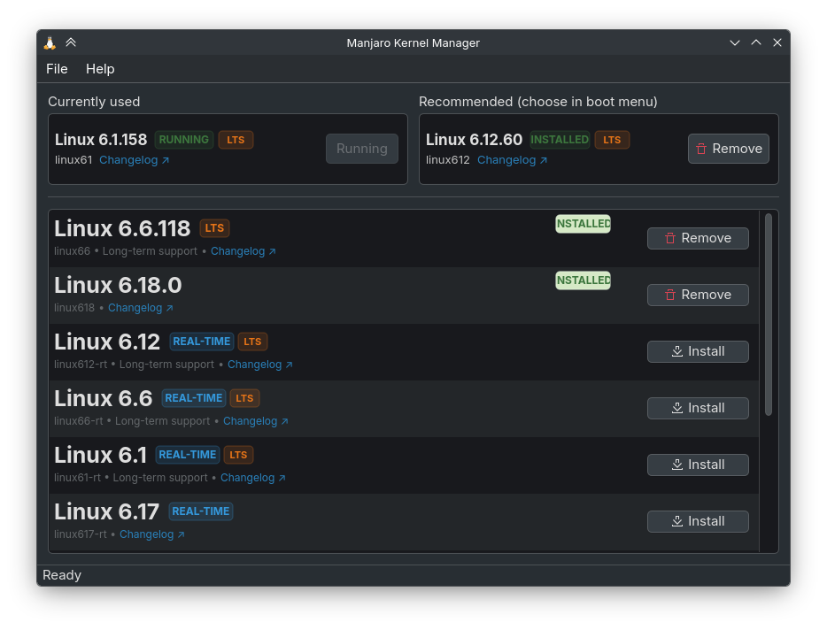This screenshot has height=630, width=827.
Task: Install the Linux 6.1 real-time kernel
Action: 698,465
